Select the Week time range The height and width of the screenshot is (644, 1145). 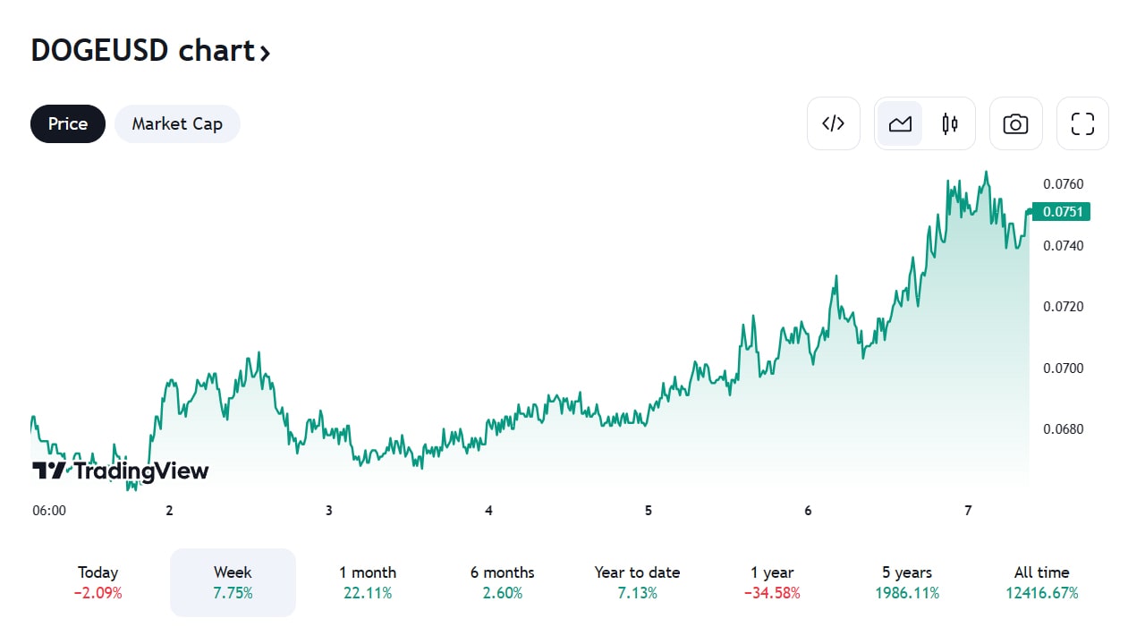coord(233,582)
